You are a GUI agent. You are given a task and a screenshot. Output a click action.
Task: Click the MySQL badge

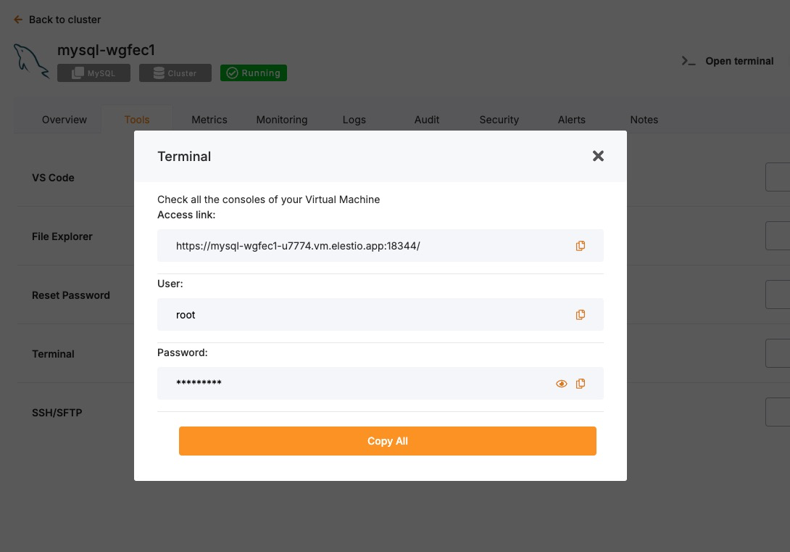point(93,73)
